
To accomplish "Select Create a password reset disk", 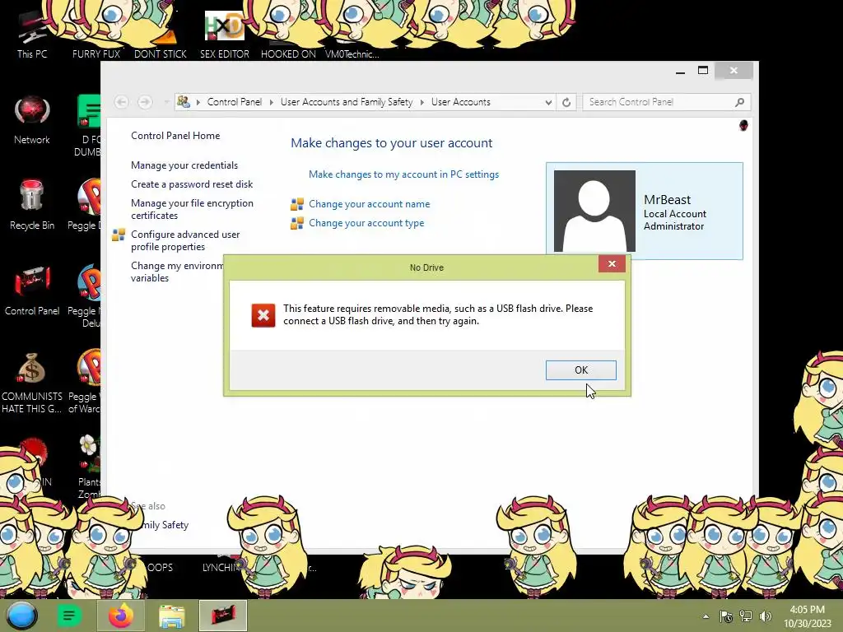I will pos(191,184).
